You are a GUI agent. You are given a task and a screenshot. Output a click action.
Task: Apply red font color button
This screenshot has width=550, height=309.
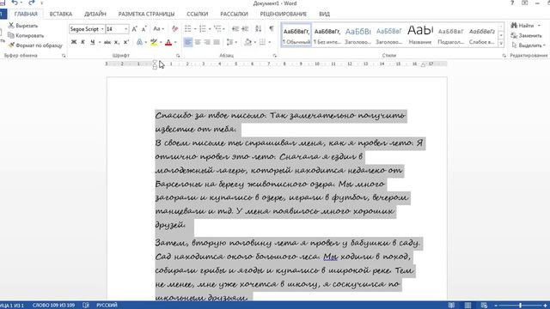click(168, 42)
